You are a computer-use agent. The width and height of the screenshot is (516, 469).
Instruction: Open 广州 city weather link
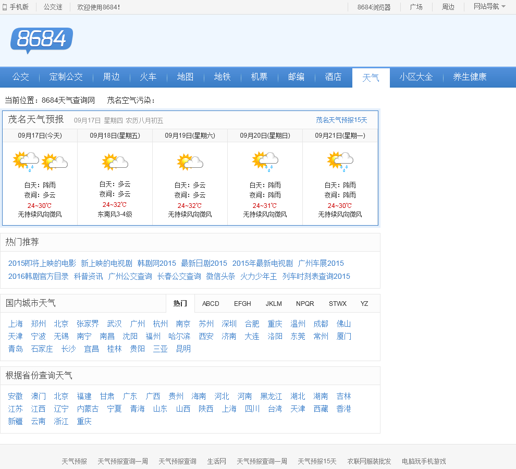(137, 324)
